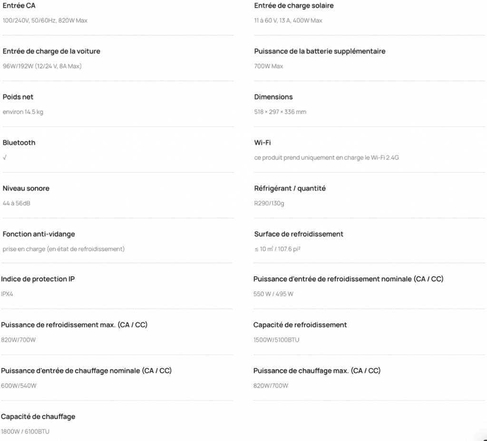Click the Capacité de chauffage heading
This screenshot has width=487, height=441.
point(38,417)
